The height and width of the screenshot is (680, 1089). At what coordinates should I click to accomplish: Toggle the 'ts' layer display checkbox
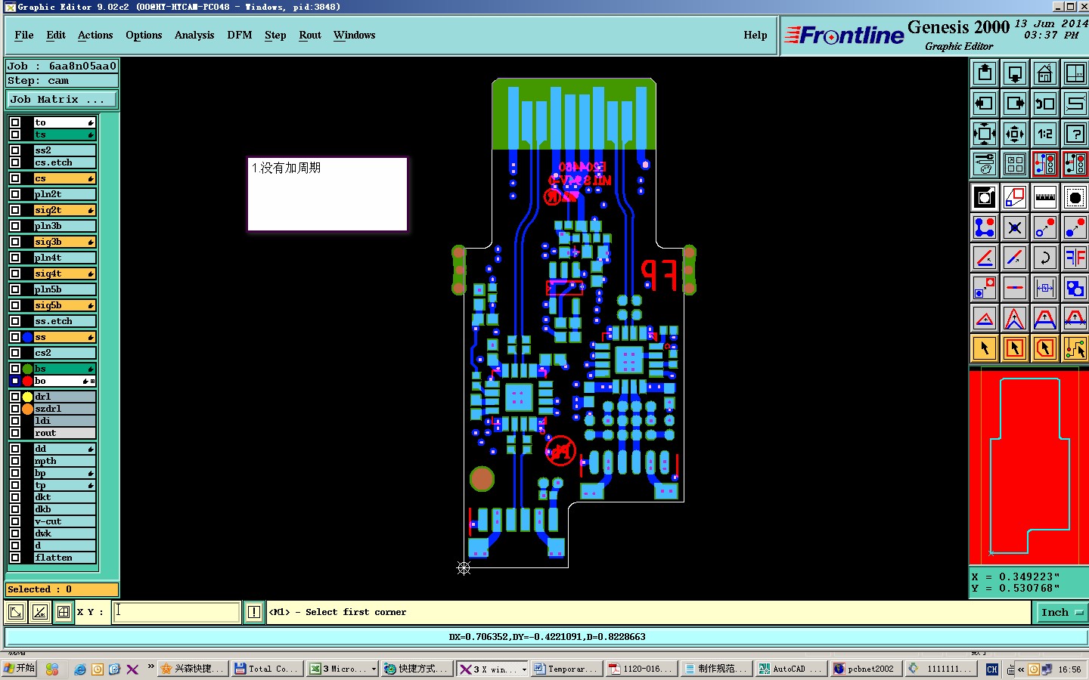pos(15,134)
